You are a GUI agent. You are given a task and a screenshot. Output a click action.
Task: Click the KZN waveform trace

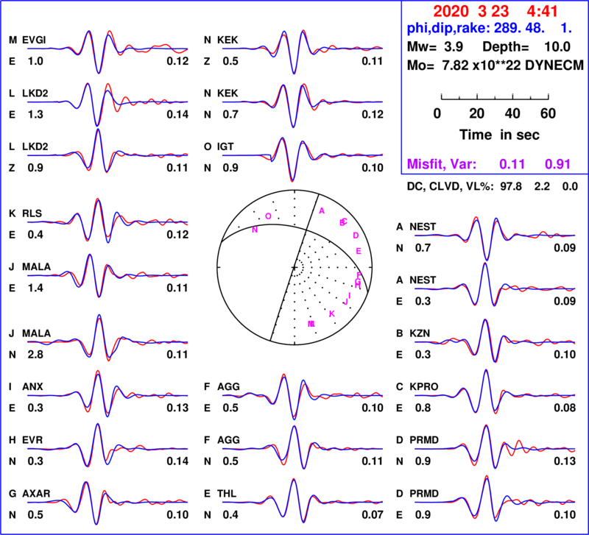[495, 341]
